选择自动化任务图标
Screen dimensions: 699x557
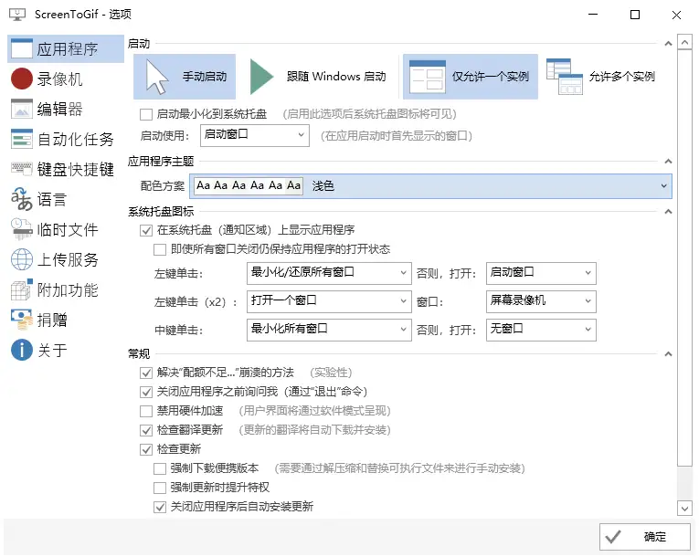[x=22, y=140]
